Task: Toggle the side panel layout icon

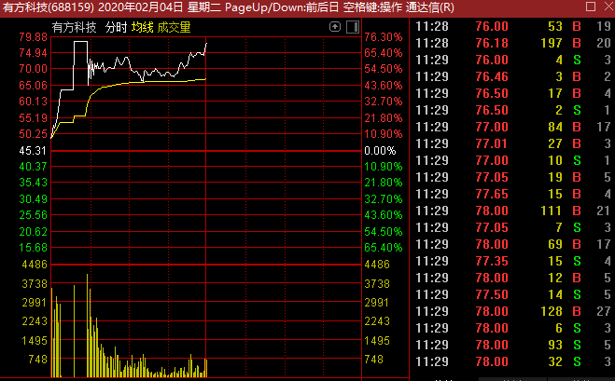Action: [x=353, y=27]
